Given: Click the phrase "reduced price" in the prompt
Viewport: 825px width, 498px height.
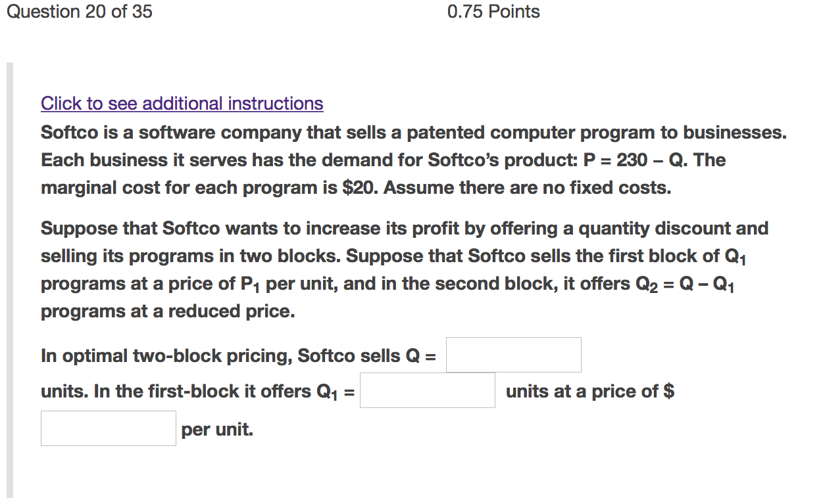Looking at the screenshot, I should [232, 311].
